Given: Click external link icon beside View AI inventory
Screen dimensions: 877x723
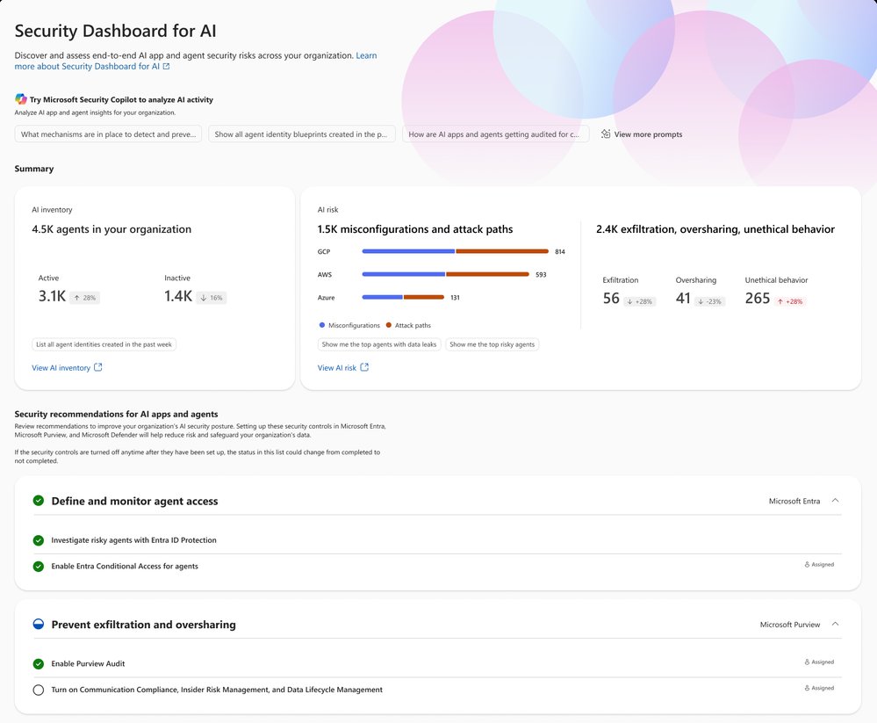Looking at the screenshot, I should point(97,367).
